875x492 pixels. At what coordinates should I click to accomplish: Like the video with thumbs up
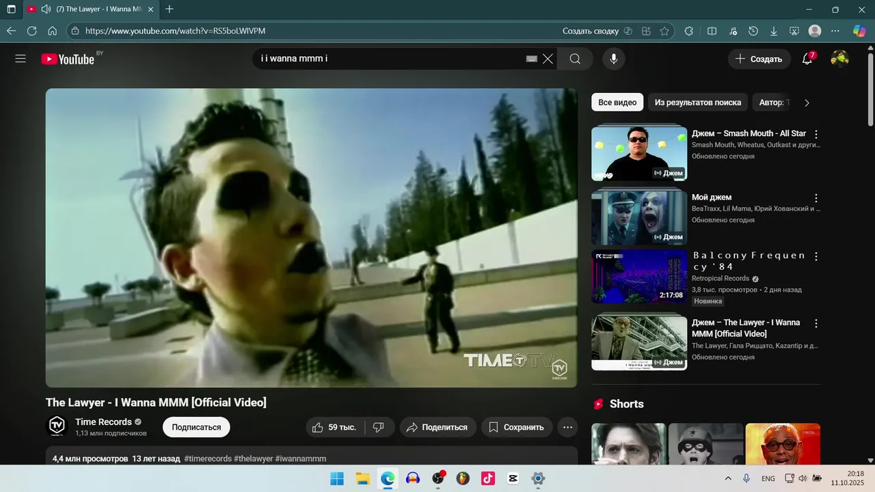tap(334, 427)
